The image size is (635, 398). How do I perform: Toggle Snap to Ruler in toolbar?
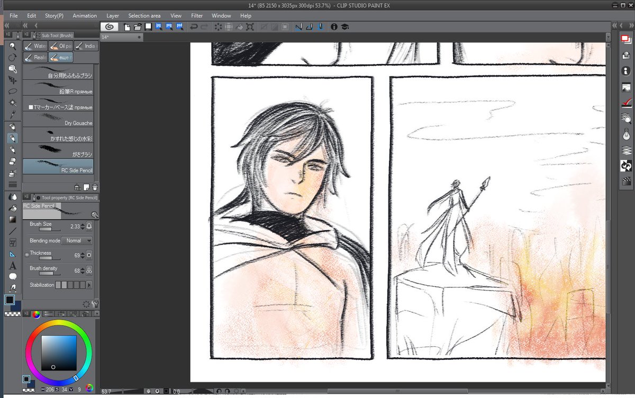(298, 26)
